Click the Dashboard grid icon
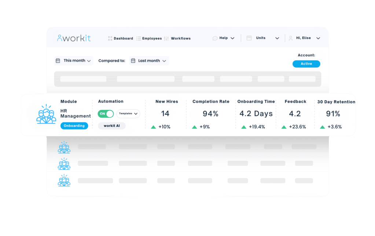The image size is (375, 236). 110,38
